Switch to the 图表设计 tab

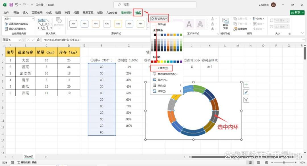(126, 13)
